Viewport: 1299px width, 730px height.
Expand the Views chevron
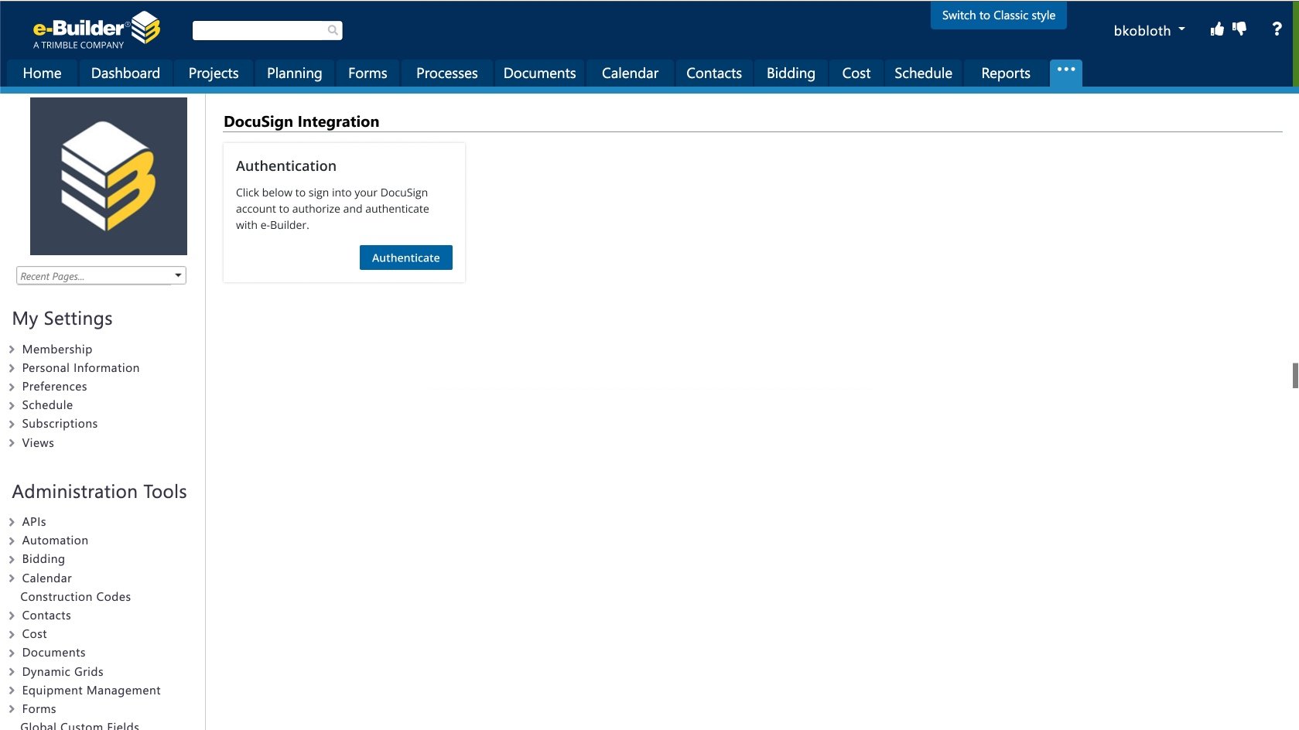click(12, 443)
